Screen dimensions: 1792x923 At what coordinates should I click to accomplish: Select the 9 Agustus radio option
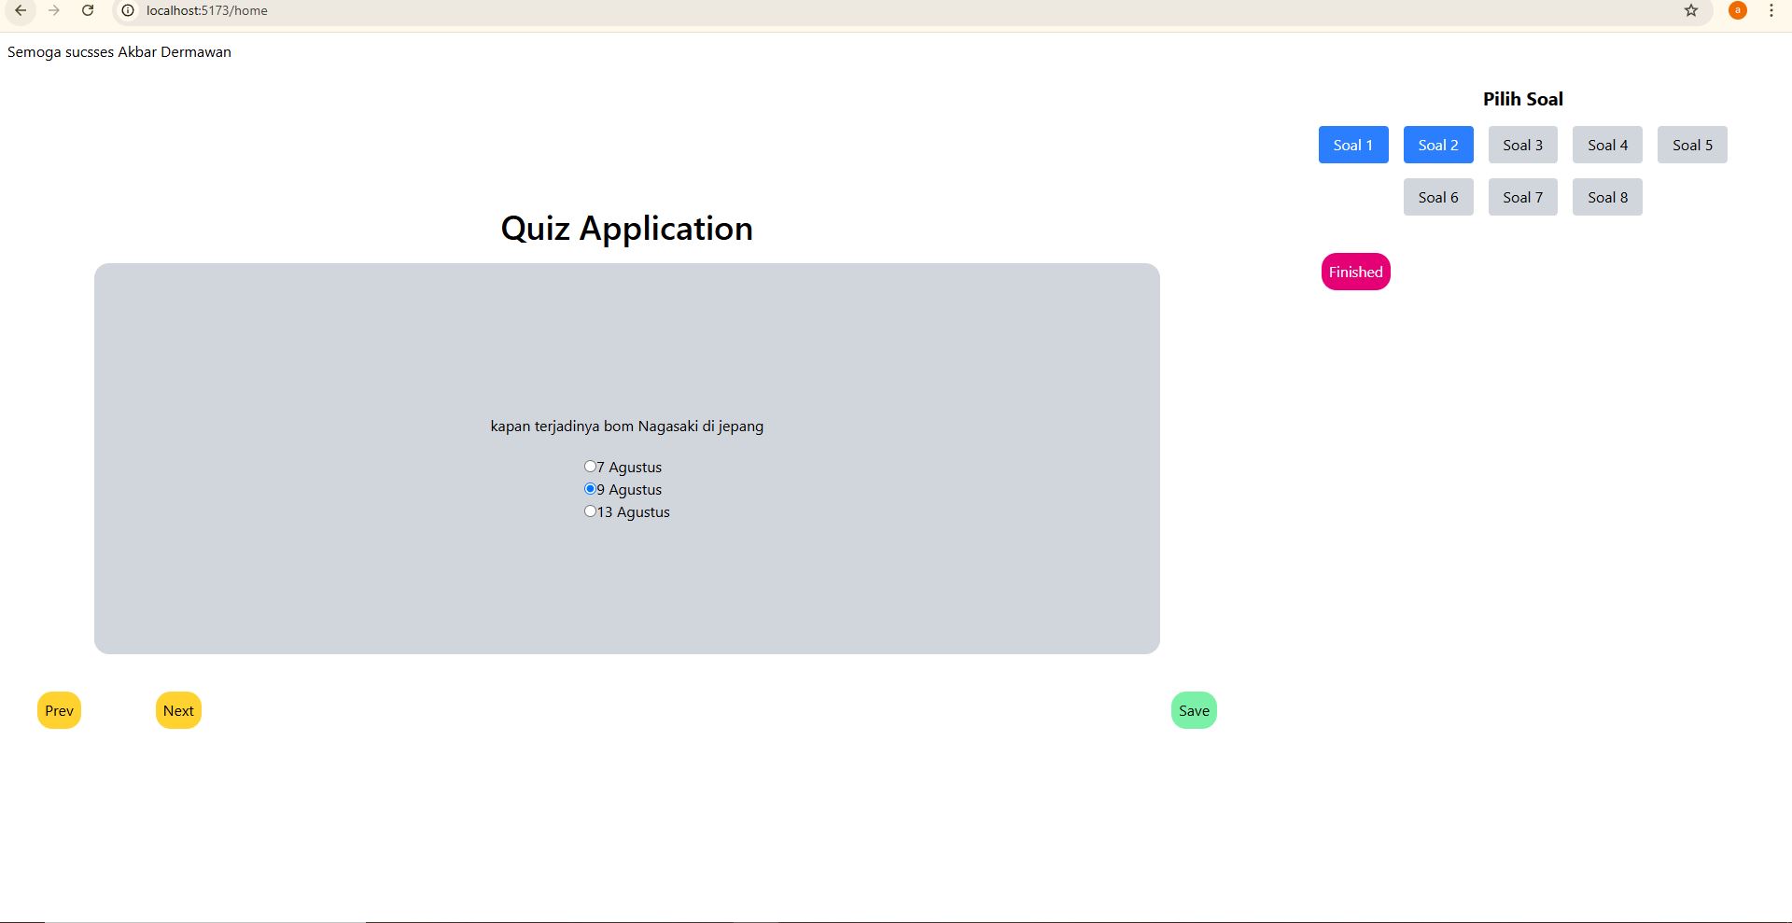[x=590, y=489]
